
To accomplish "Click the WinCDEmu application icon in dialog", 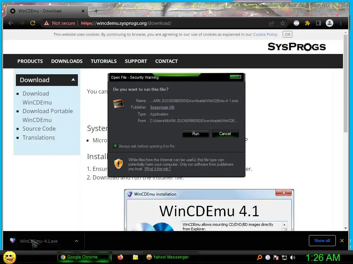I will click(119, 103).
